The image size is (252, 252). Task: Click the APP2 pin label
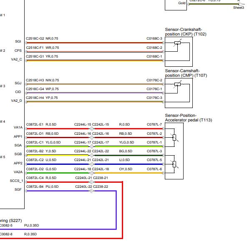(18, 163)
